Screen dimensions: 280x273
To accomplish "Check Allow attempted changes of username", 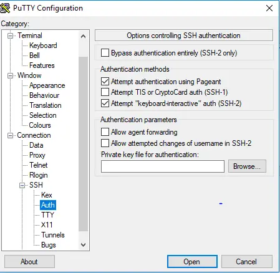I will pyautogui.click(x=105, y=143).
